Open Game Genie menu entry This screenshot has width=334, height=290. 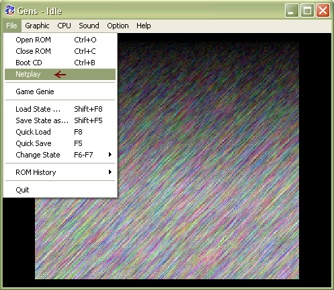pos(60,92)
